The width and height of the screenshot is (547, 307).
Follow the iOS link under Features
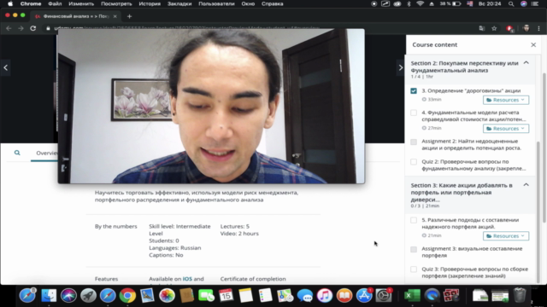[187, 279]
